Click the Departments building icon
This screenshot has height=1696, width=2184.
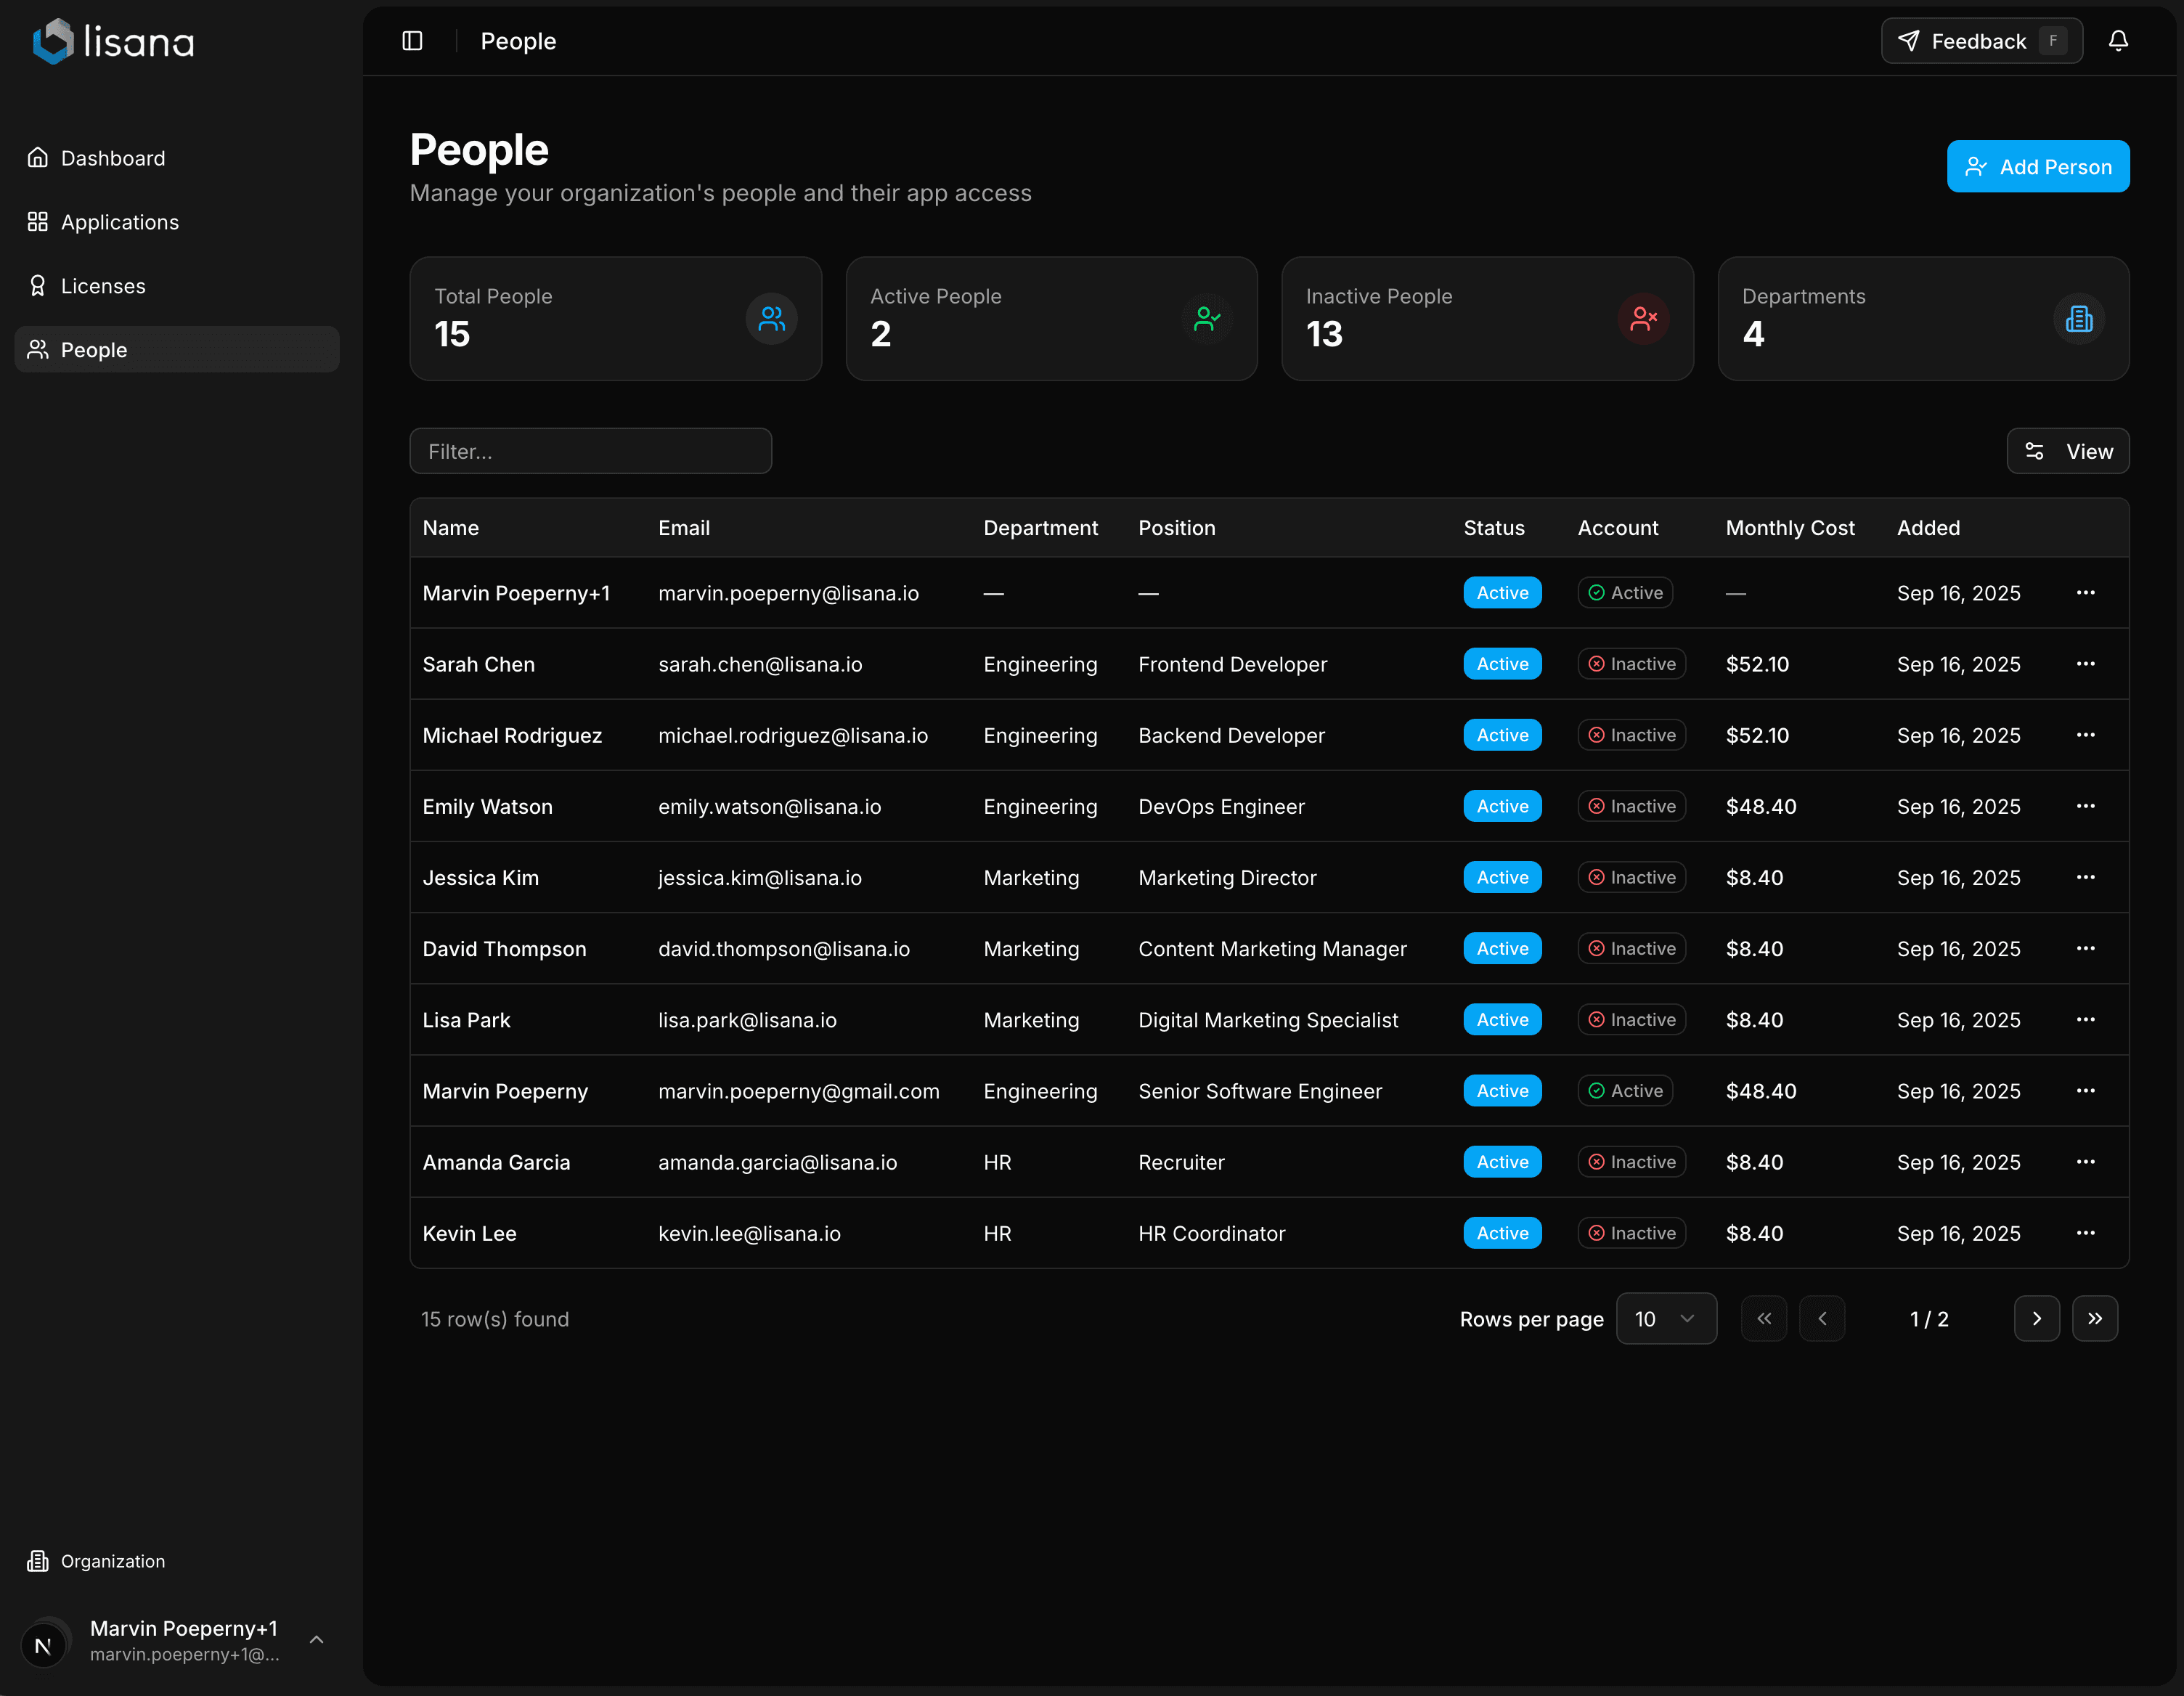[x=2079, y=319]
